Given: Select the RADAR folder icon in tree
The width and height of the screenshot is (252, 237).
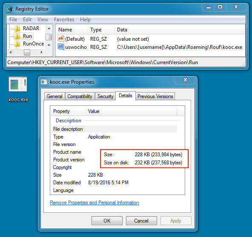Looking at the screenshot, I should point(17,28).
